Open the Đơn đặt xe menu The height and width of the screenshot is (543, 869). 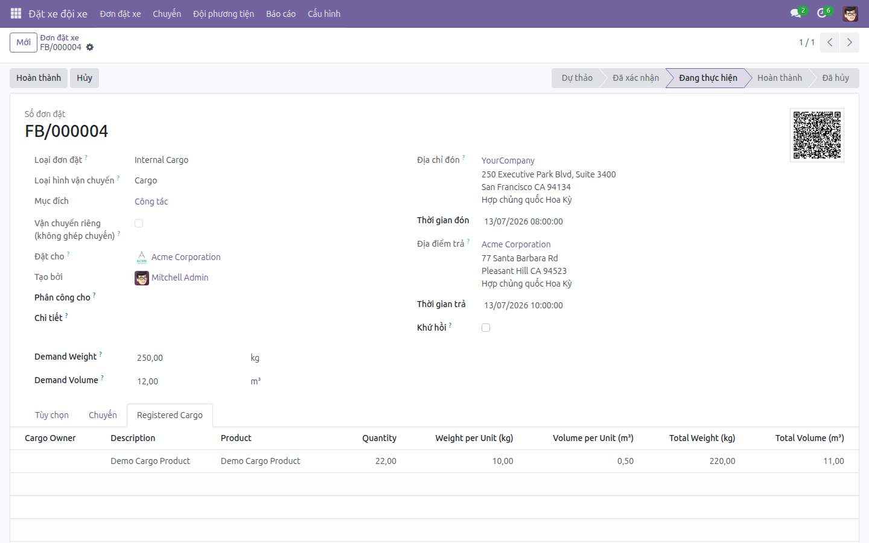[x=120, y=13]
